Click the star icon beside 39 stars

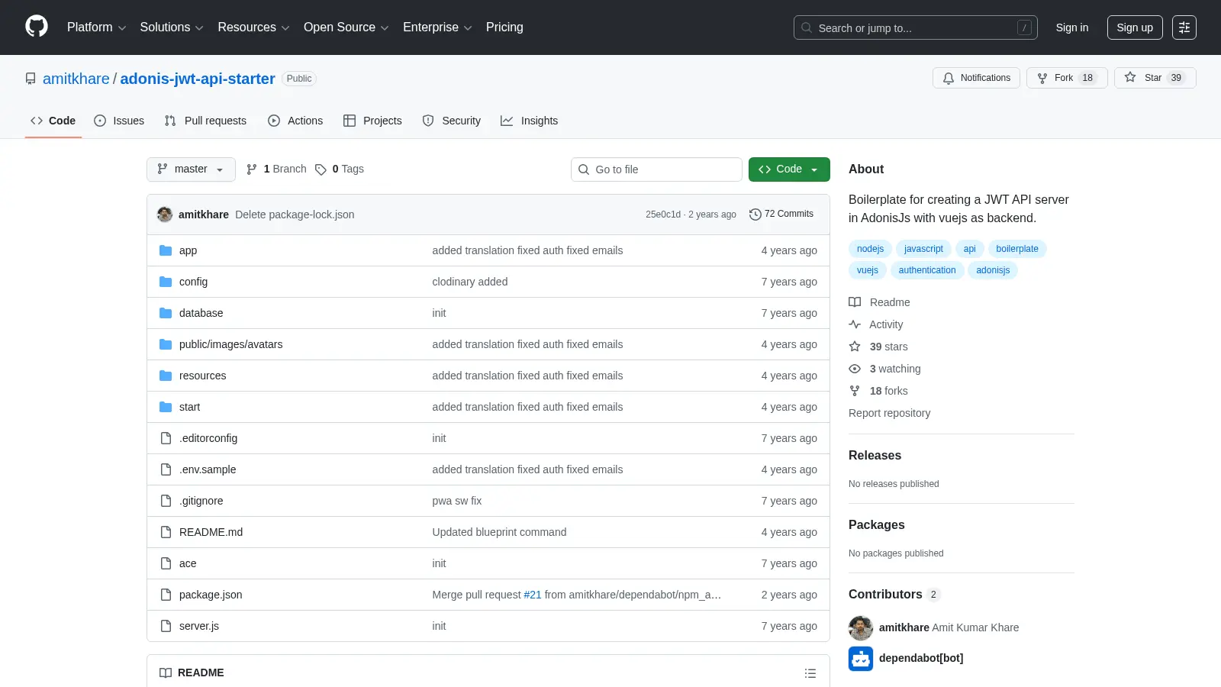tap(855, 347)
